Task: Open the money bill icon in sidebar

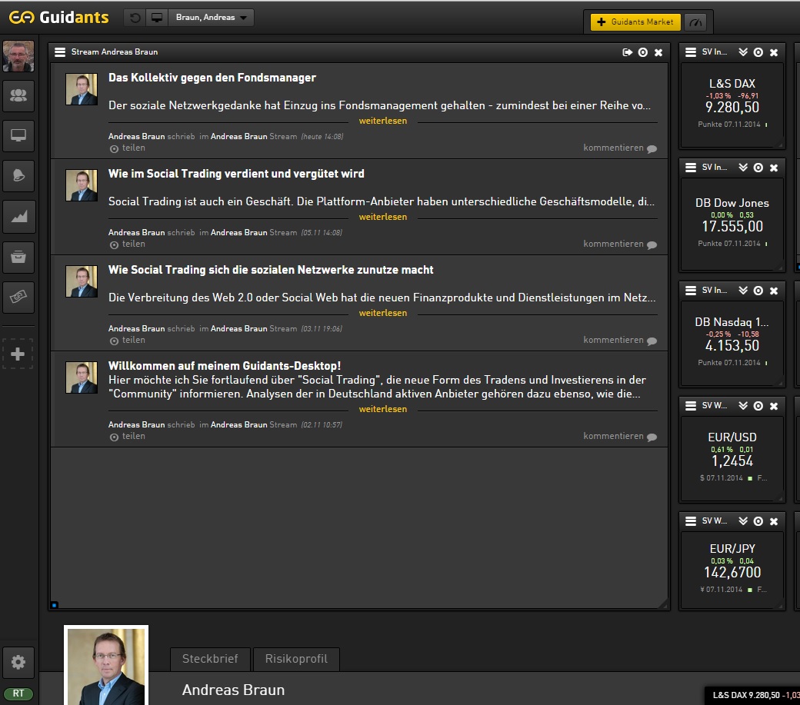Action: 18,298
